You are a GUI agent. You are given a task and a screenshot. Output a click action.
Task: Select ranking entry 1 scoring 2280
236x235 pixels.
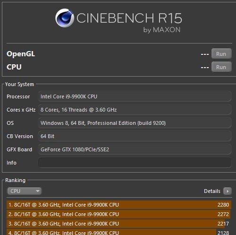119,205
